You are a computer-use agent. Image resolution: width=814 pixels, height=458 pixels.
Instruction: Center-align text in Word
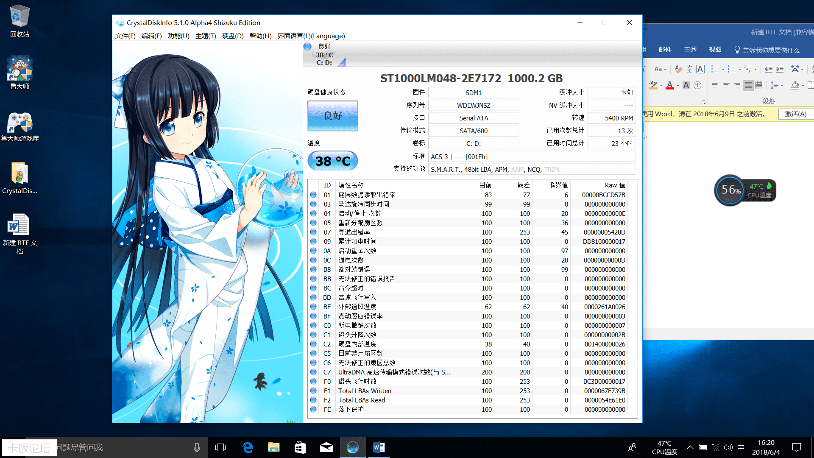click(x=726, y=85)
